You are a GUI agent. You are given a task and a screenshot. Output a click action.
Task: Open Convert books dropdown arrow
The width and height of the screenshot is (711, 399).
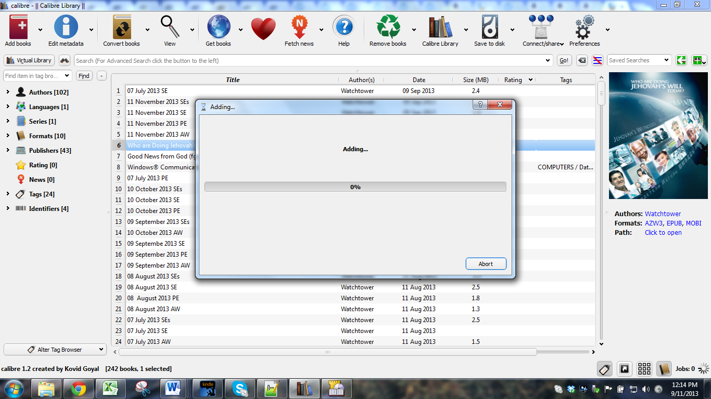click(x=147, y=30)
